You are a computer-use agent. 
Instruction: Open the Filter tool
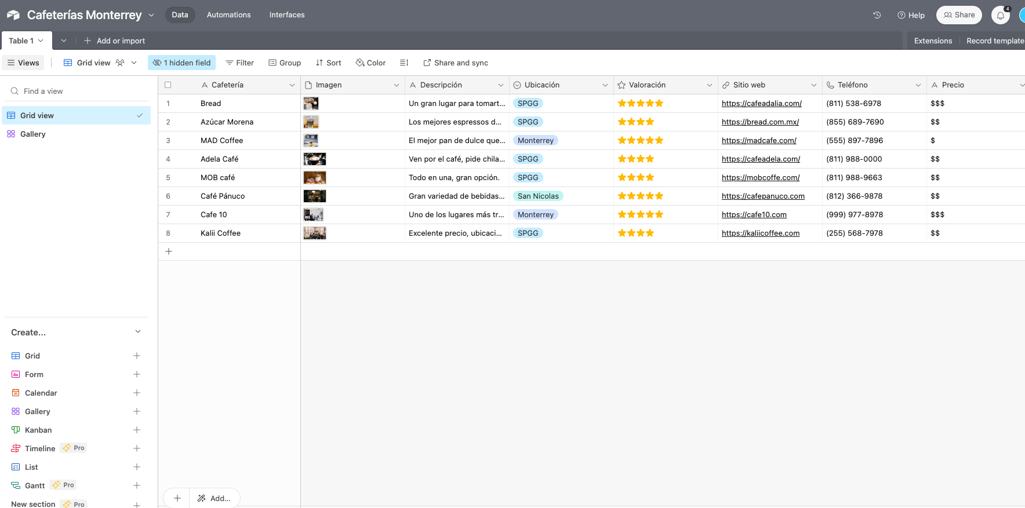click(x=239, y=63)
